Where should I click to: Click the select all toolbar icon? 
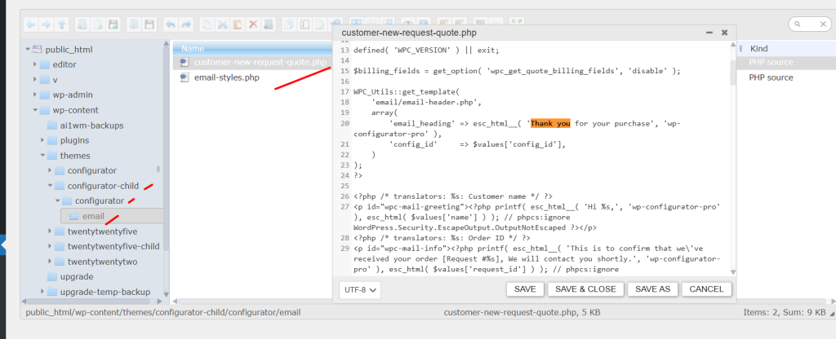pos(357,21)
